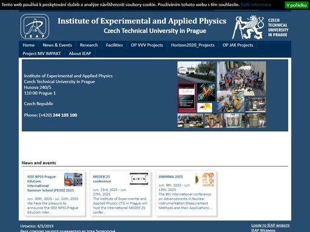
Task: Open the Research menu
Action: tap(89, 45)
